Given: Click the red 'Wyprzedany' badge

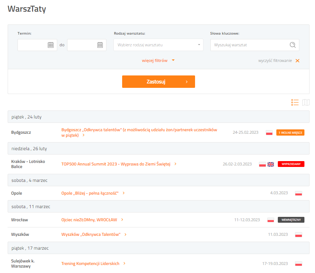Looking at the screenshot, I should (x=291, y=164).
